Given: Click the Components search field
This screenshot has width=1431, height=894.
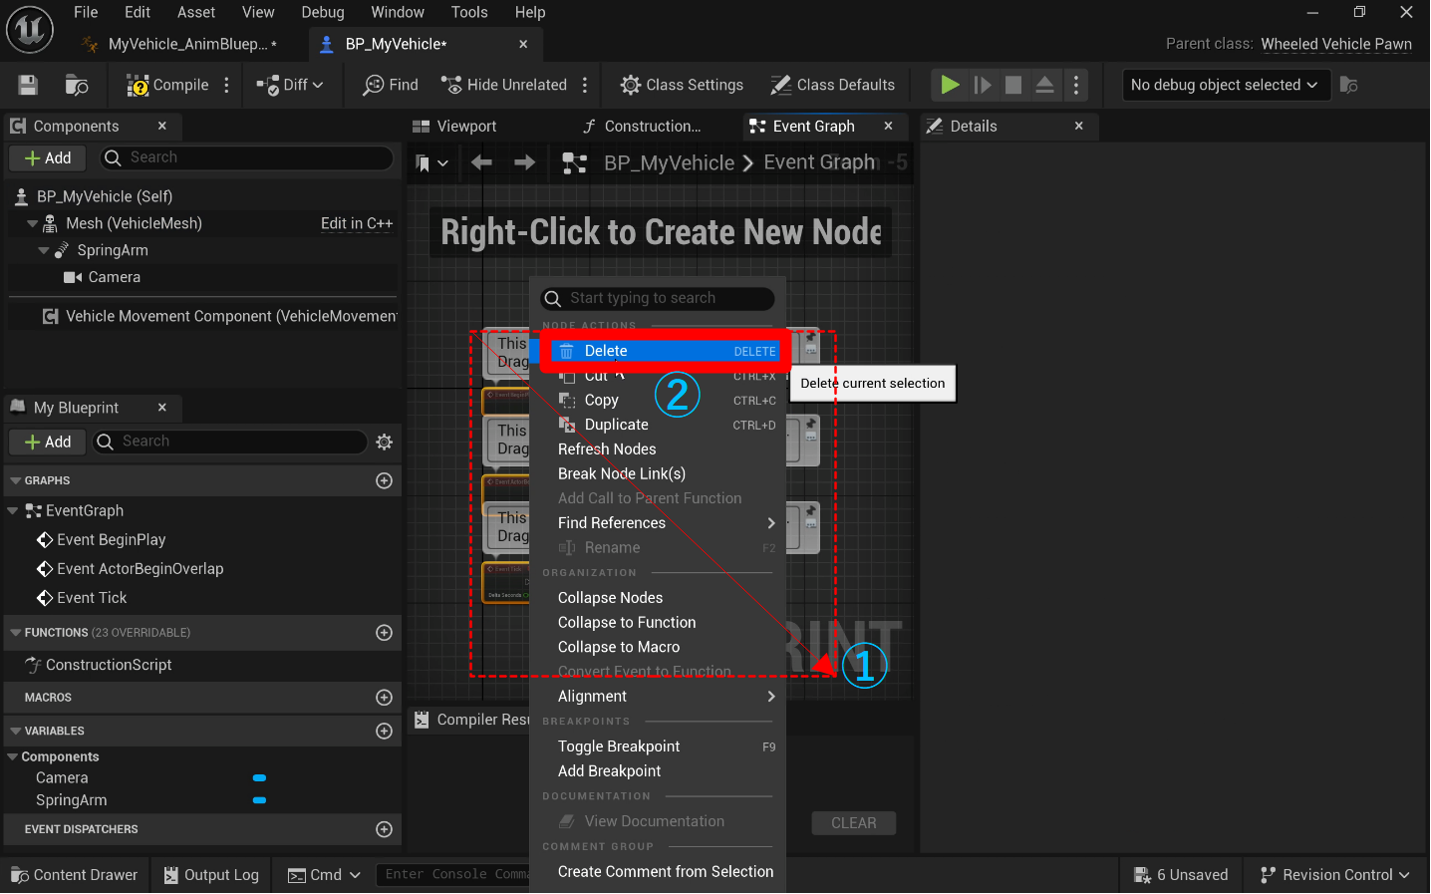Looking at the screenshot, I should point(245,157).
